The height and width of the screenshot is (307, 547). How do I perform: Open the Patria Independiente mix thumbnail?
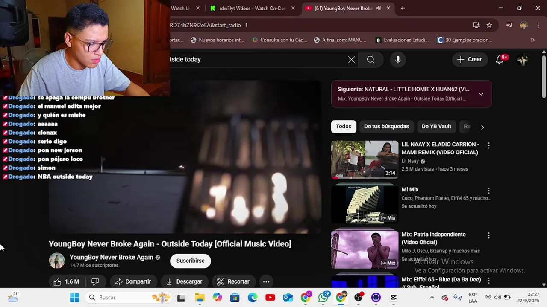click(x=365, y=249)
